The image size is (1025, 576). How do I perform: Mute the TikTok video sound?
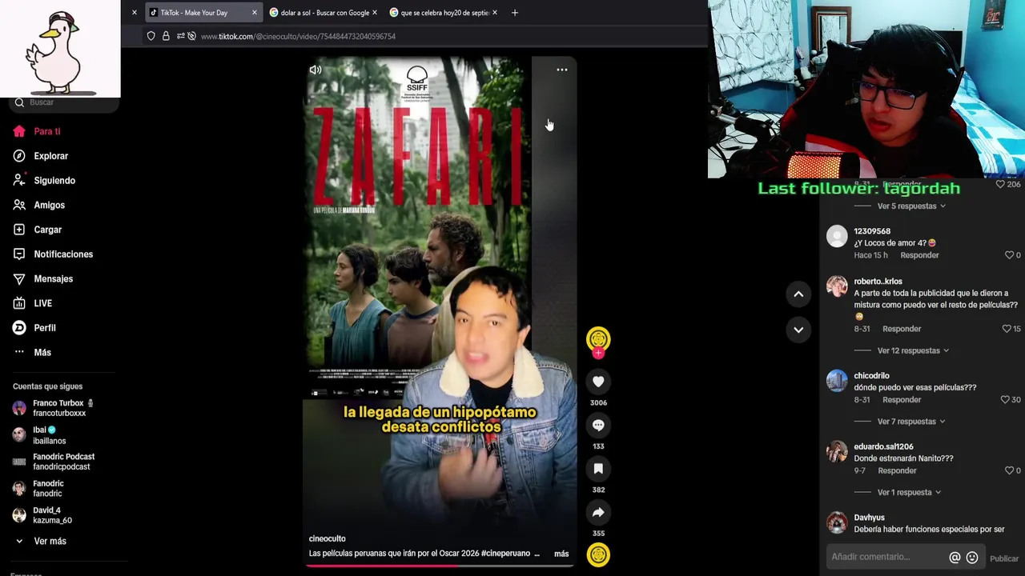(316, 70)
